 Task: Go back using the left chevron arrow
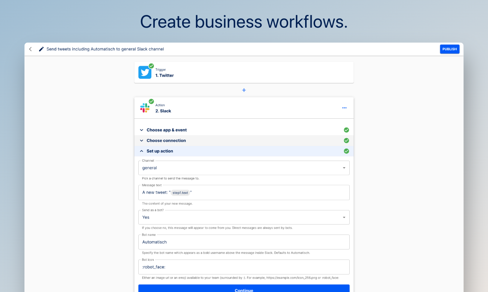click(30, 49)
